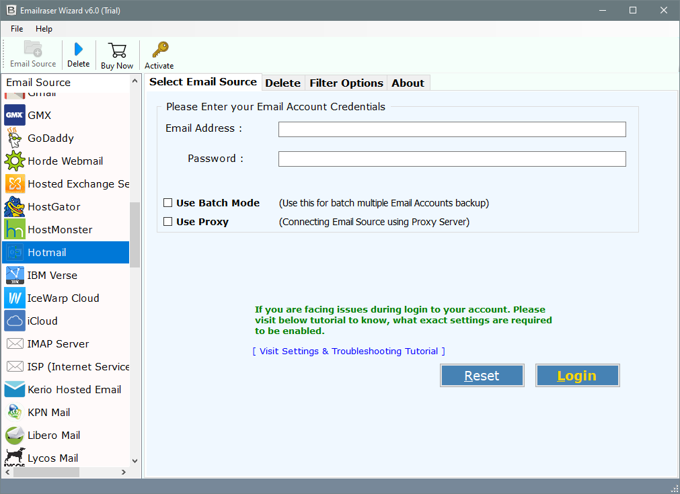
Task: Select the ISP envelope icon
Action: pyautogui.click(x=15, y=366)
